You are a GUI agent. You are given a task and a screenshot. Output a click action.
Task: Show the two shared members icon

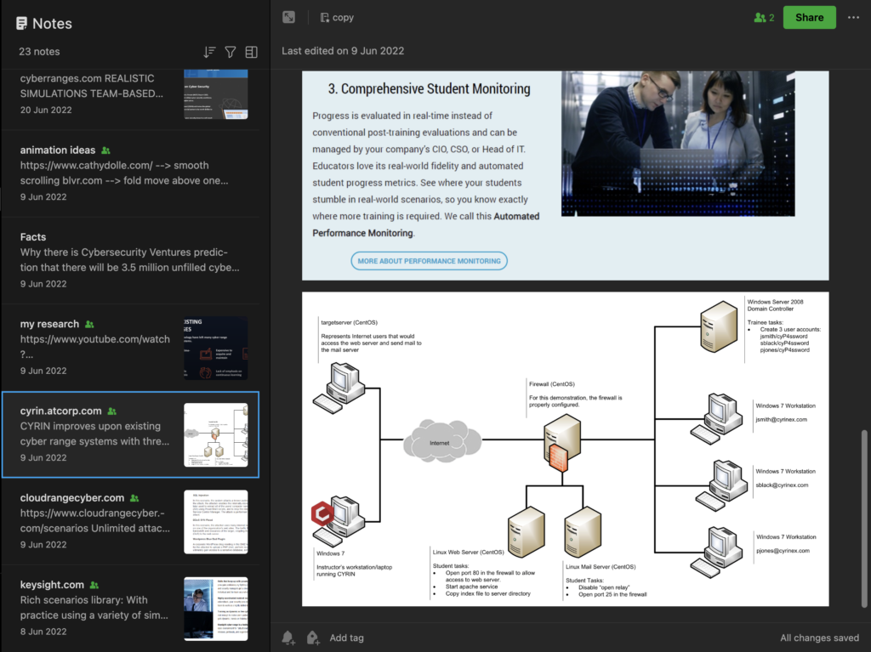[764, 18]
